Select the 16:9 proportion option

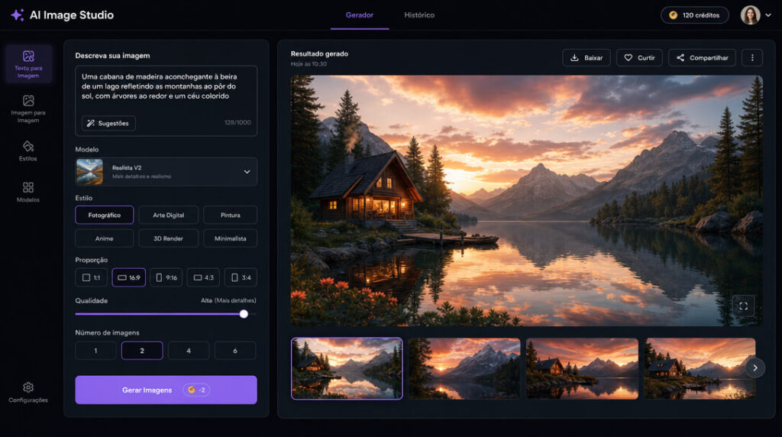pyautogui.click(x=128, y=277)
